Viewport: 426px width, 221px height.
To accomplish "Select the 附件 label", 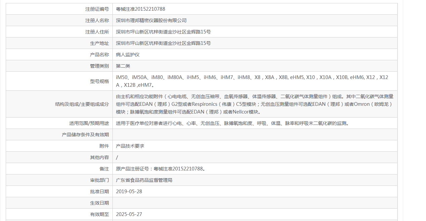I will [x=104, y=146].
